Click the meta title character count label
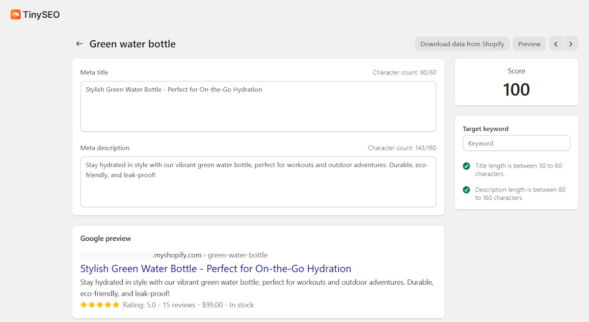The width and height of the screenshot is (589, 322). click(404, 73)
